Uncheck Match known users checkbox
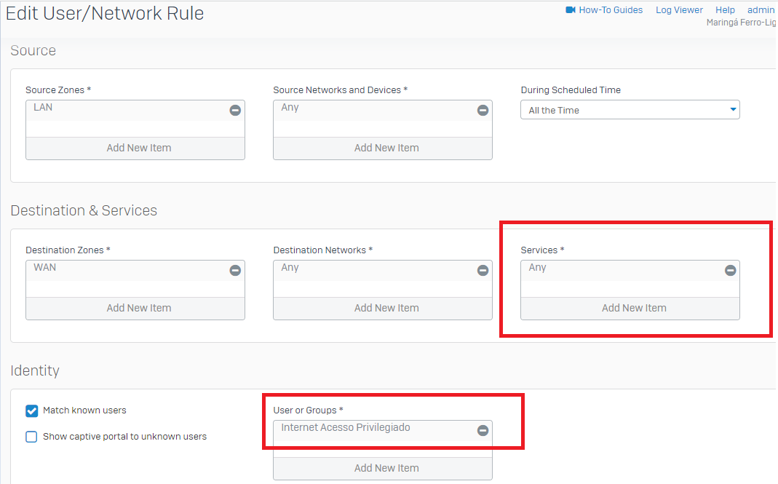 [x=32, y=410]
